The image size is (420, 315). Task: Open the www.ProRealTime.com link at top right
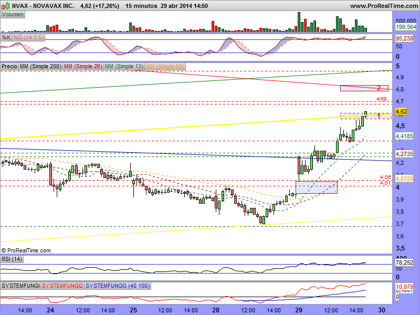pos(383,6)
